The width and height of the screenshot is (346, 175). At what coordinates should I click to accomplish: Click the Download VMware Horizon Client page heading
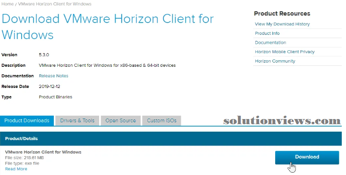click(x=108, y=27)
